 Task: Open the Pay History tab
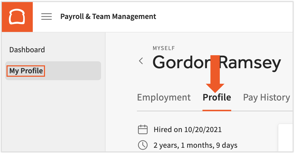(x=266, y=97)
